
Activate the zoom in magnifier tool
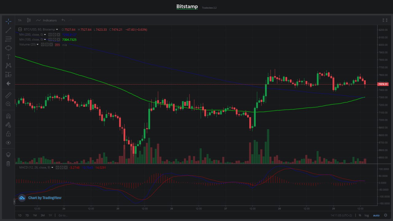tap(8, 104)
